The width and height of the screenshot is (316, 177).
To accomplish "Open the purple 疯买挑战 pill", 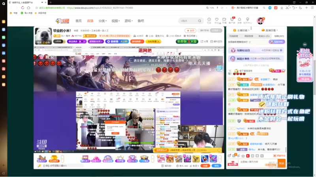I will click(x=77, y=41).
